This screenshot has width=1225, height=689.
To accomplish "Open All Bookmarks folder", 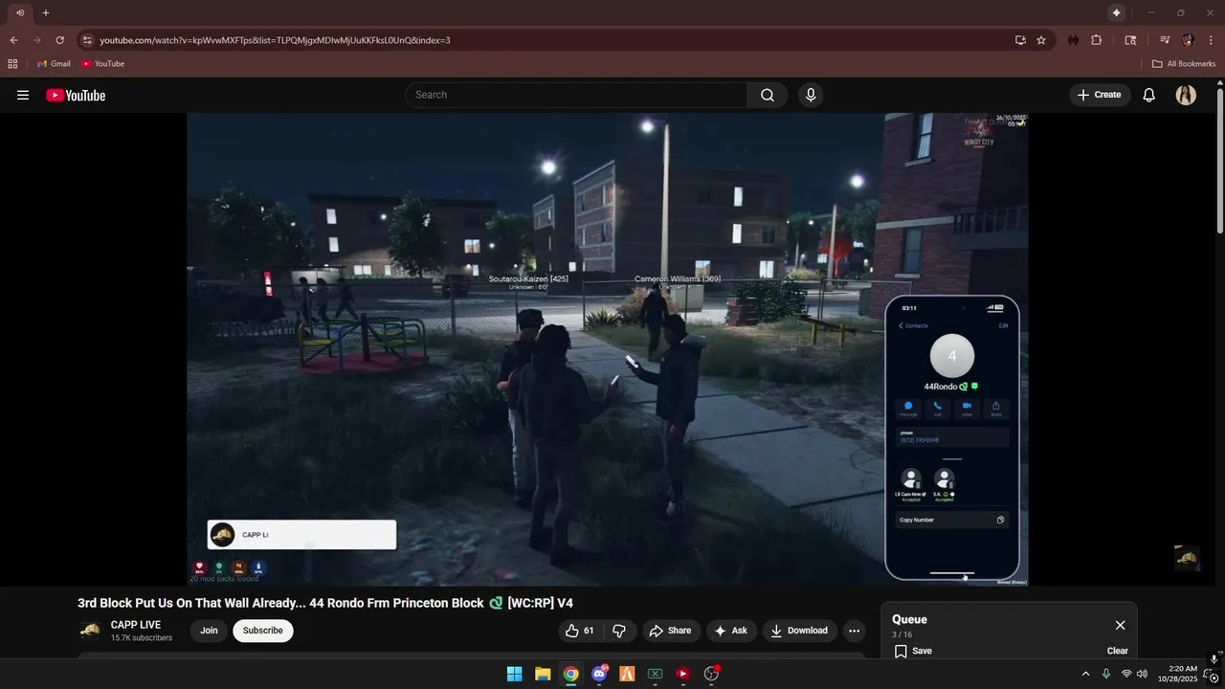I will (x=1184, y=63).
